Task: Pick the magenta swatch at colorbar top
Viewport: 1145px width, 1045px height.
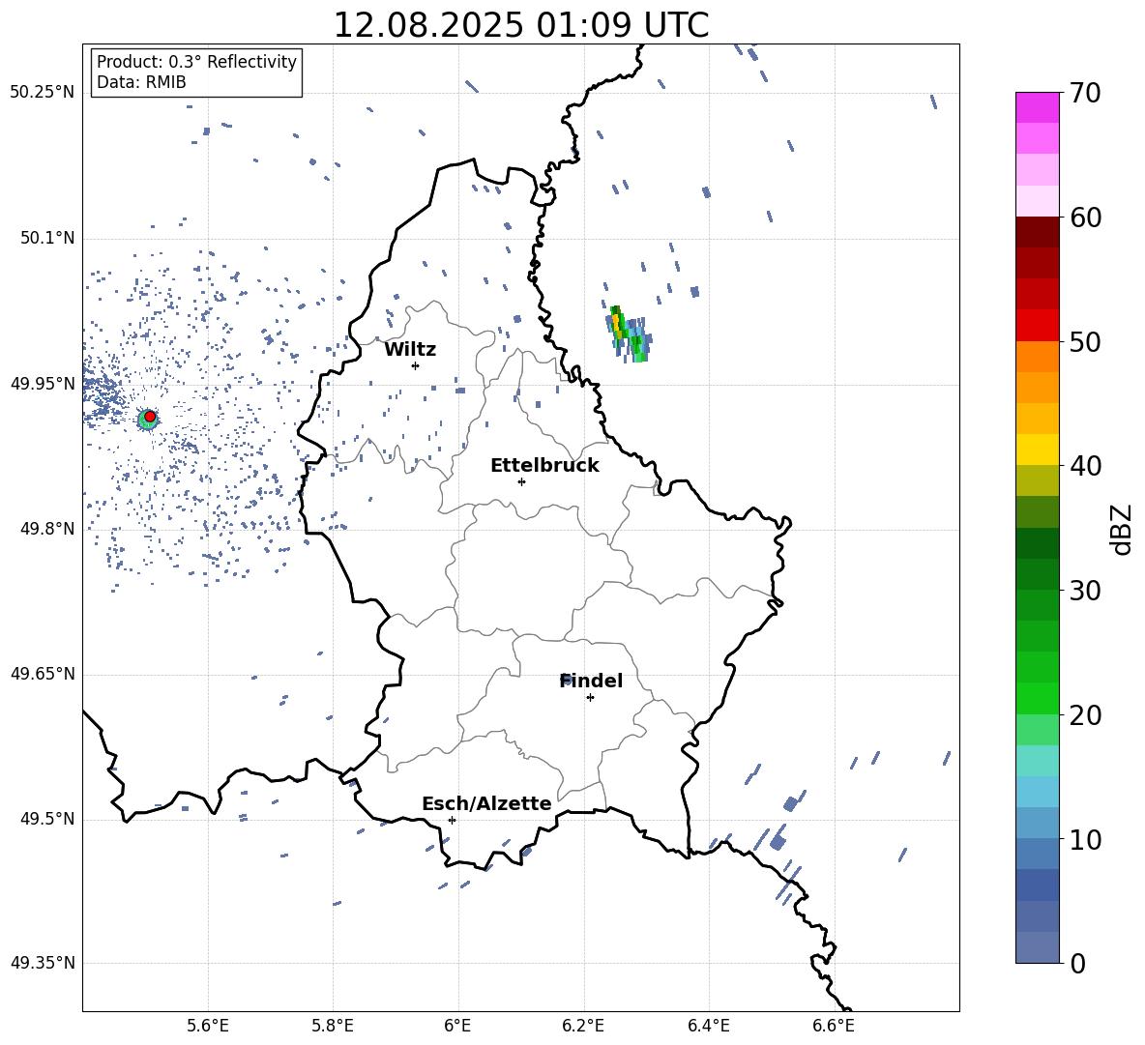Action: click(1037, 107)
